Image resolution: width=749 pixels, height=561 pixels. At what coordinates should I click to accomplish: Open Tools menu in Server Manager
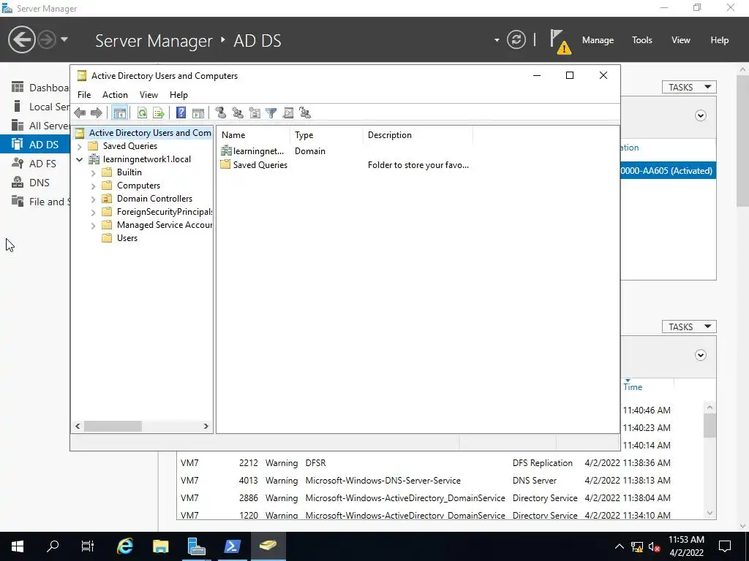click(x=642, y=40)
